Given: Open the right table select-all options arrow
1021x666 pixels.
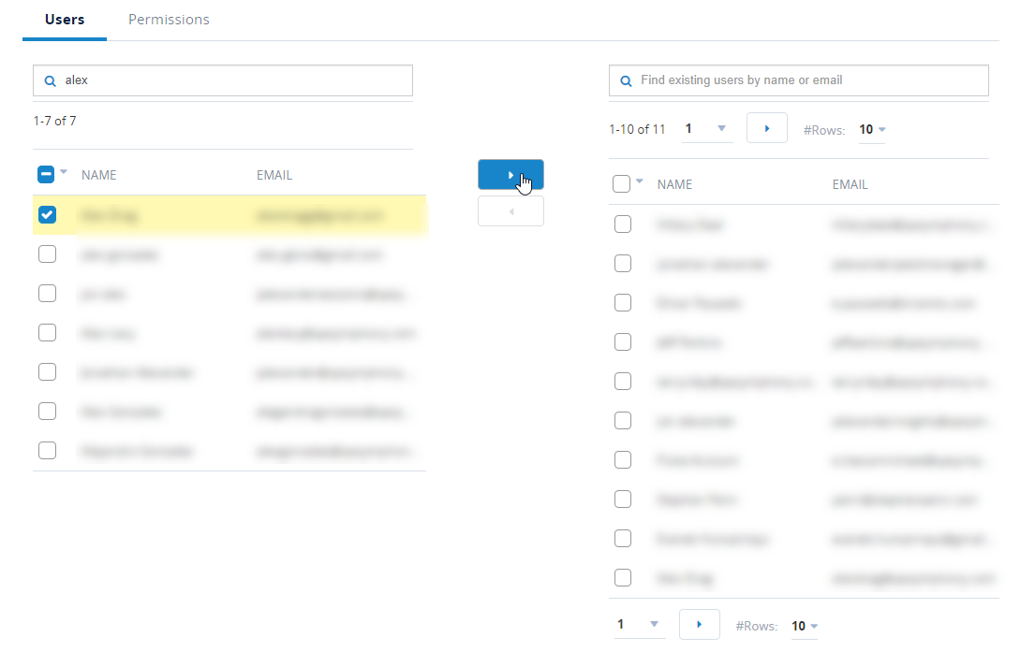Looking at the screenshot, I should click(640, 181).
